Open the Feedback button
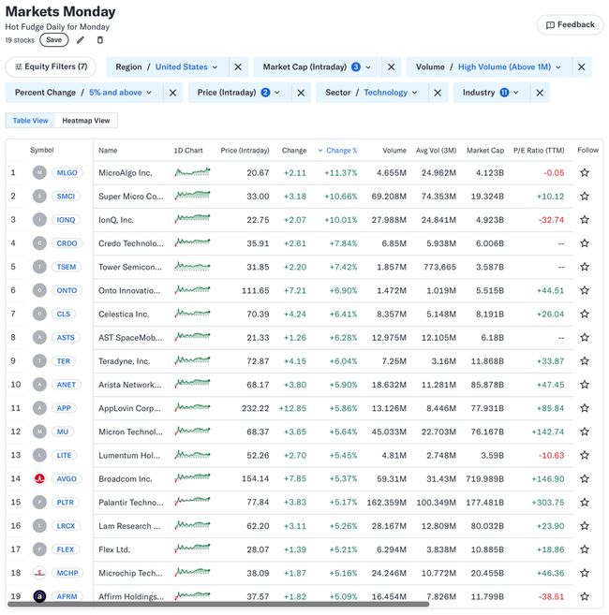The image size is (609, 615). pyautogui.click(x=570, y=24)
